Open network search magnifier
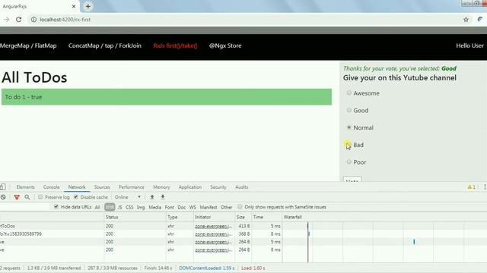487x273 pixels. [x=27, y=197]
